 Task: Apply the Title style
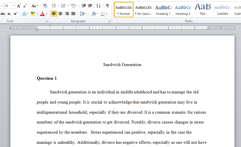coord(203,10)
